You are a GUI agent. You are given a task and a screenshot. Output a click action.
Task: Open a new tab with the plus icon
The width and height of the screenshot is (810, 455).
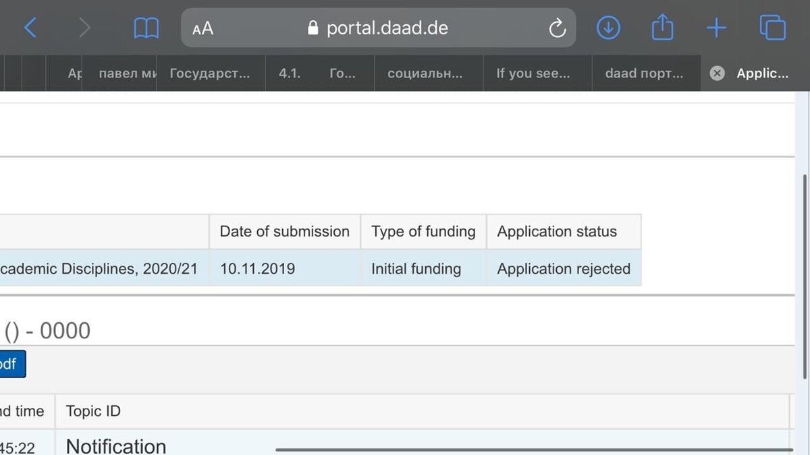point(716,28)
